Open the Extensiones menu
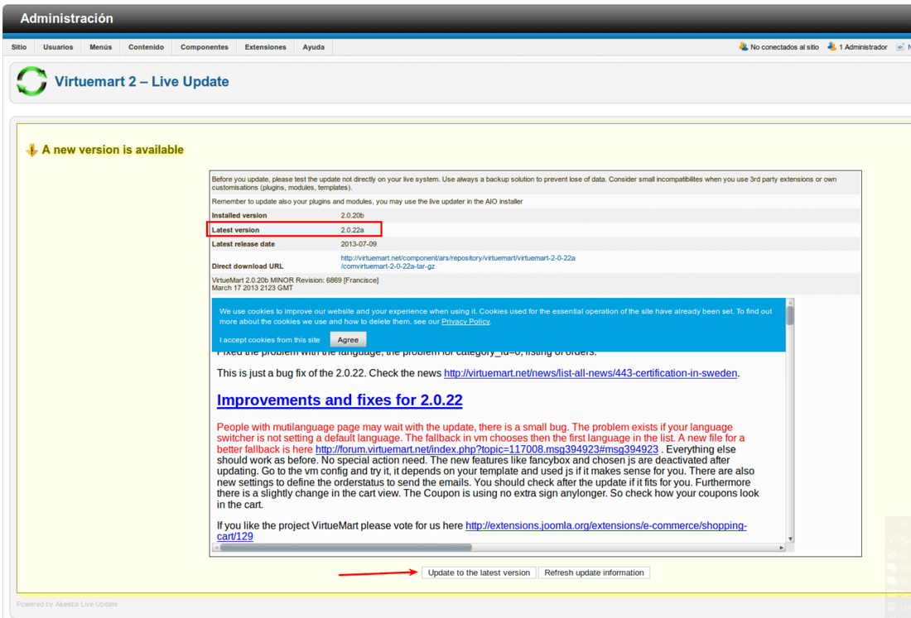The image size is (911, 618). 266,47
